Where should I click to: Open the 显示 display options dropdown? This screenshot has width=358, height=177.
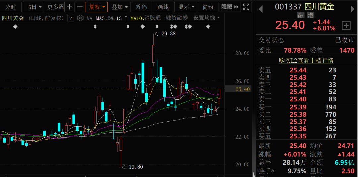[186, 7]
